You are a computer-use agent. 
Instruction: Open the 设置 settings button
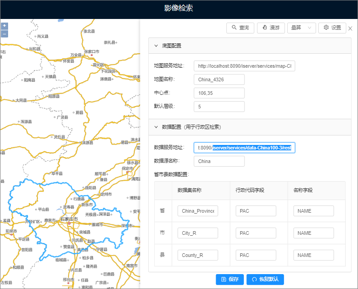tap(332, 28)
